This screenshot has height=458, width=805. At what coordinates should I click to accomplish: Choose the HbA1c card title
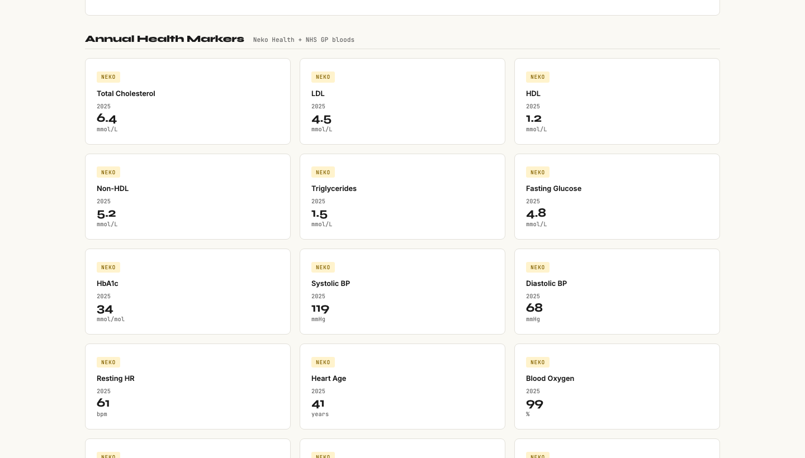[x=107, y=284]
